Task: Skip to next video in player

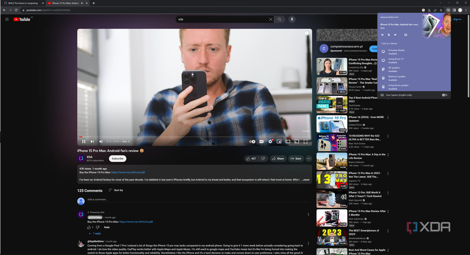Action: pos(92,142)
